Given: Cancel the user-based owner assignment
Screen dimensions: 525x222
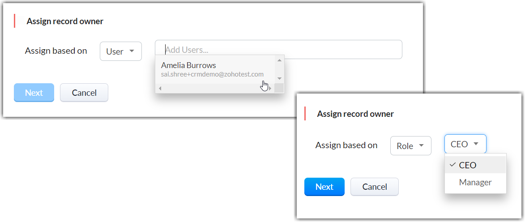Looking at the screenshot, I should coord(84,93).
